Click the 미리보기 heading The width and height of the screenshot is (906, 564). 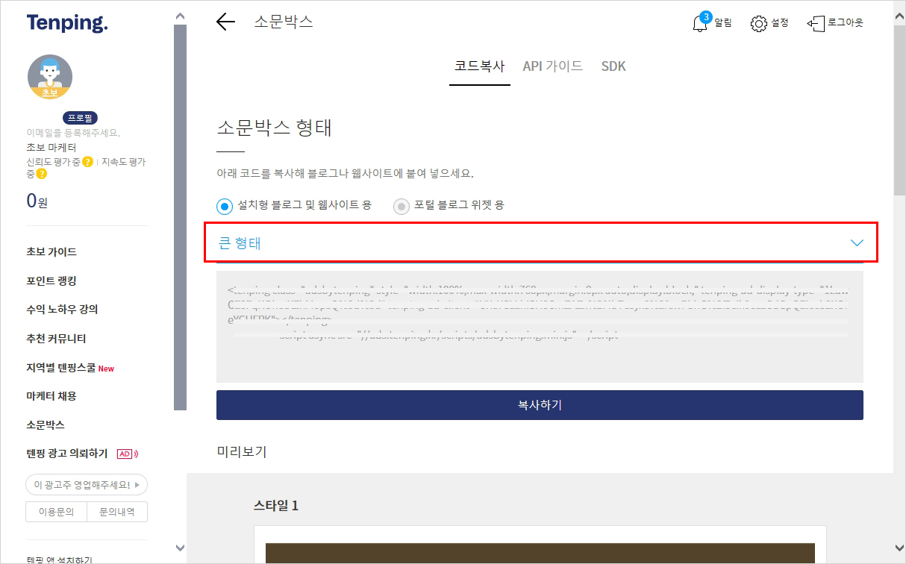click(242, 451)
